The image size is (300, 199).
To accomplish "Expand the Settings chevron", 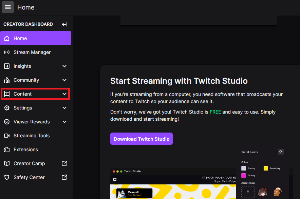I will pos(64,108).
